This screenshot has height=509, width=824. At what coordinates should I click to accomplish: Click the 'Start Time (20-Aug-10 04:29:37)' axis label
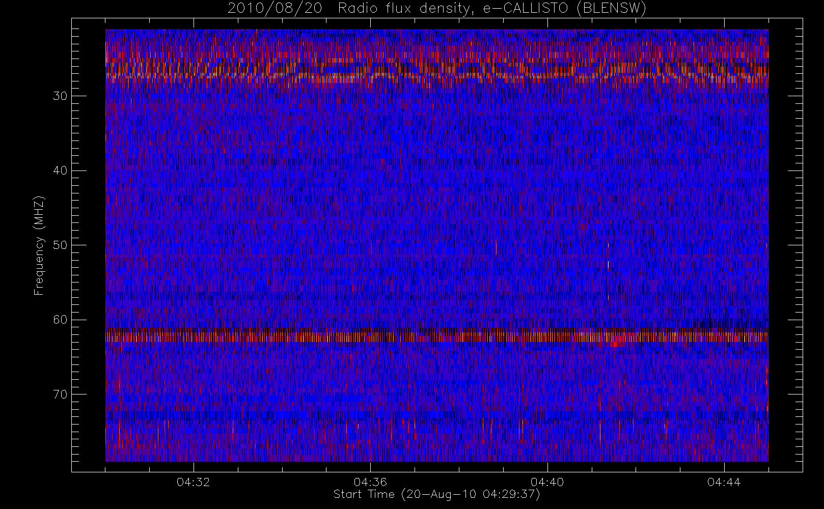click(x=436, y=494)
